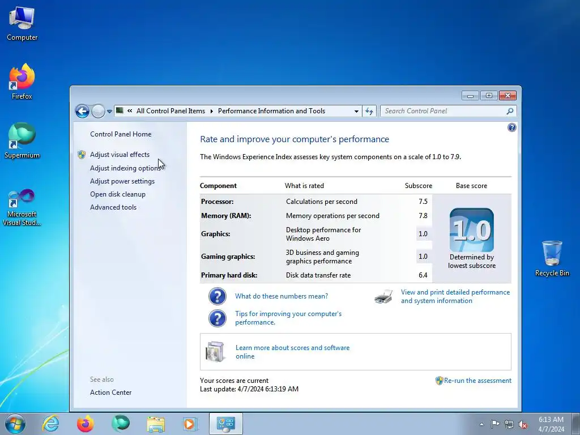580x435 pixels.
Task: Launch Firefox from the taskbar
Action: click(x=86, y=424)
